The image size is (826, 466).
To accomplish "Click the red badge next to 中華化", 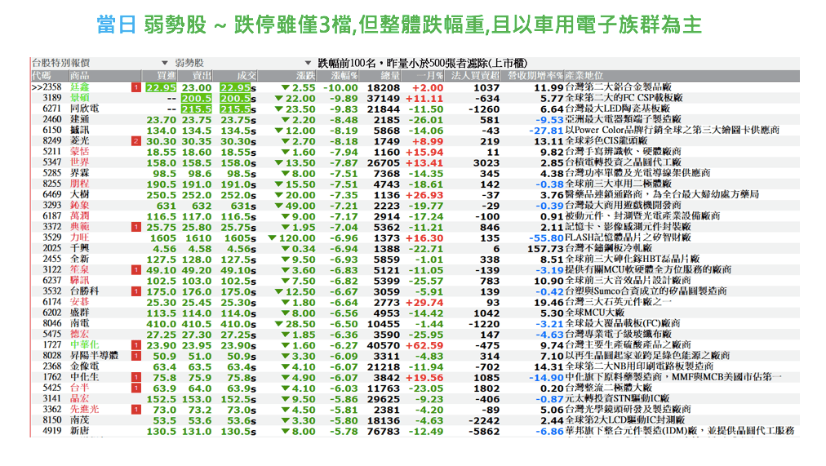I will [135, 344].
